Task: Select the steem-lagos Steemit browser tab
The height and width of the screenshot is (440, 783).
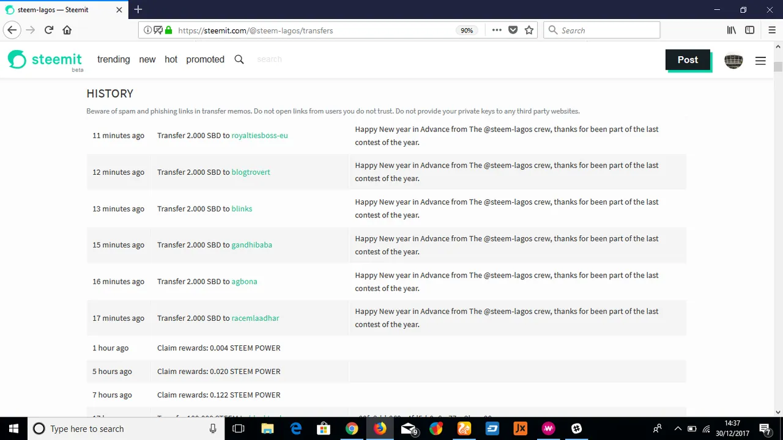Action: [x=63, y=10]
